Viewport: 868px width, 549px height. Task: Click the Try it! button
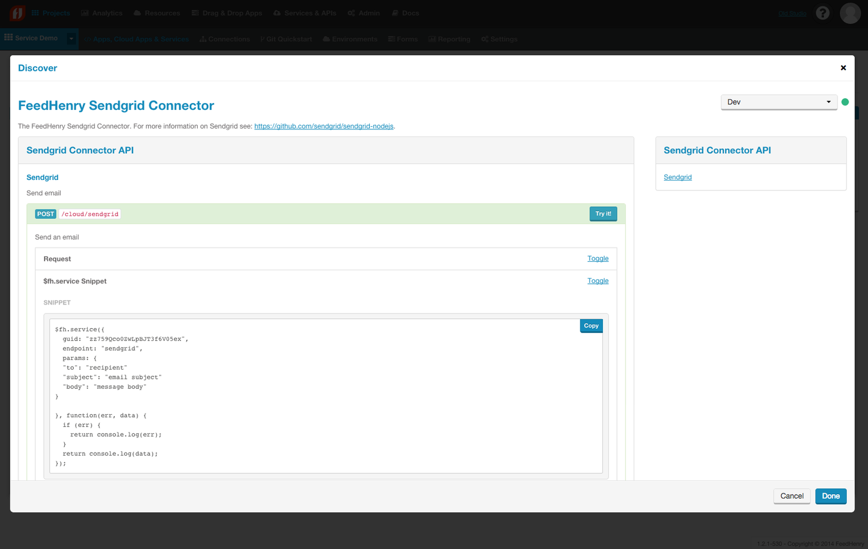603,213
